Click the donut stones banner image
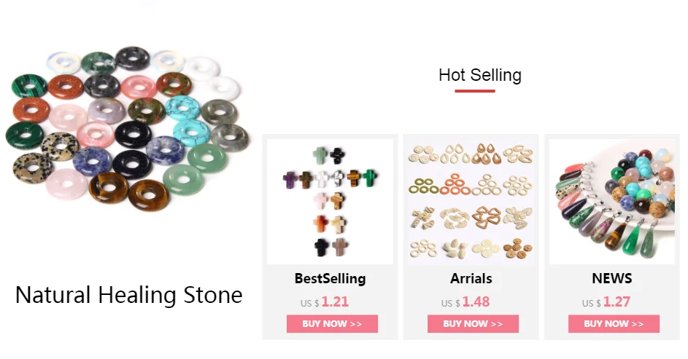The image size is (688, 359). (127, 128)
